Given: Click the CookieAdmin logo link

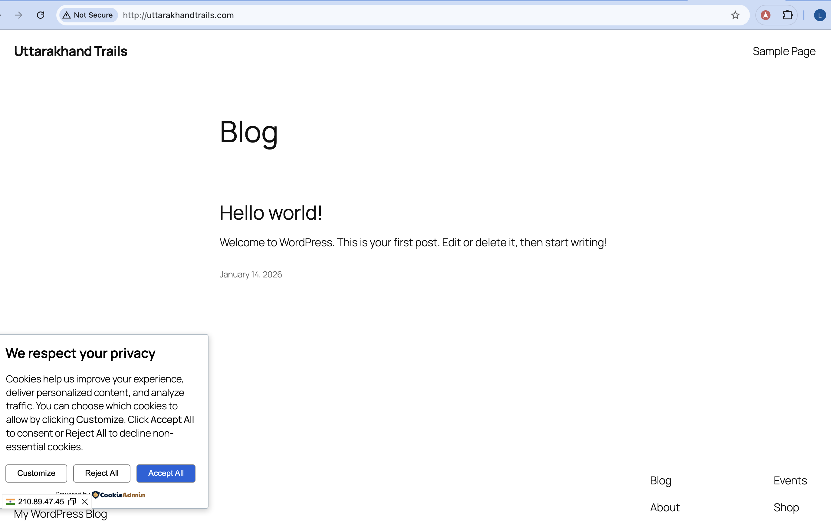Looking at the screenshot, I should pyautogui.click(x=119, y=495).
